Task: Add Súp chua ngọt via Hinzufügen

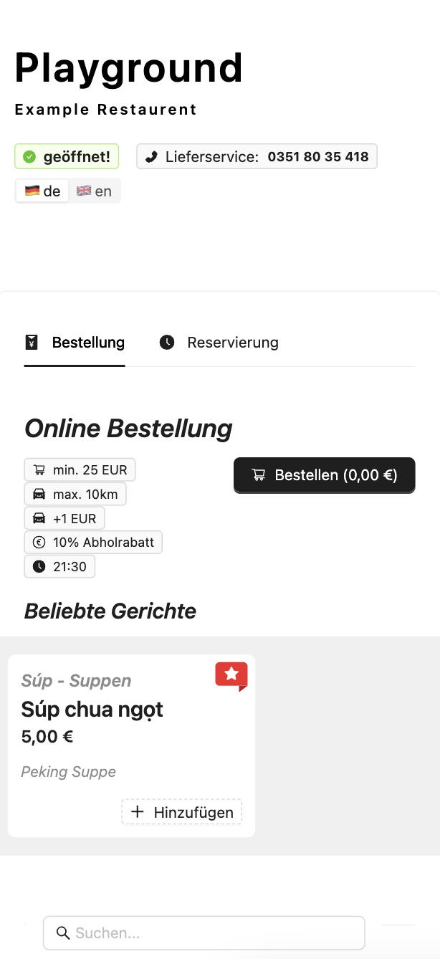Action: click(182, 812)
